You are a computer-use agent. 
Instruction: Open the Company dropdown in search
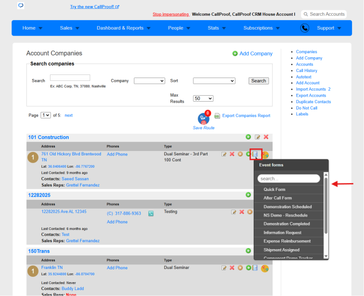(x=149, y=81)
